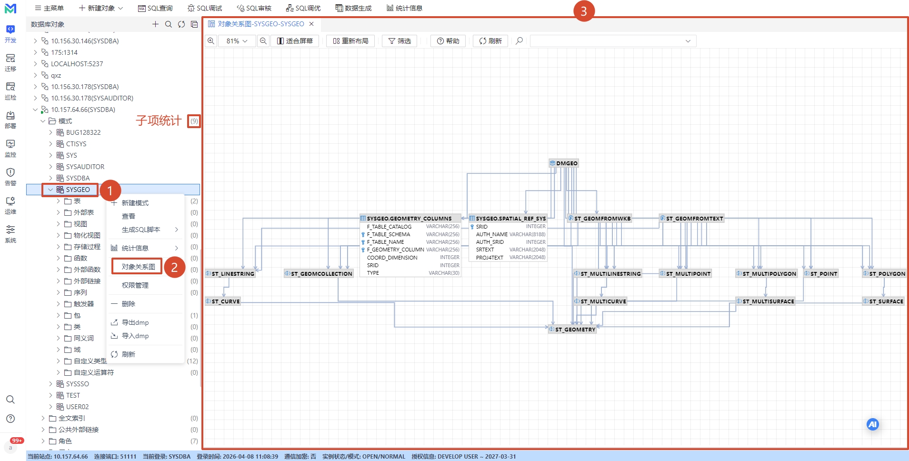Open SQL调试 from the top toolbar

tap(205, 8)
